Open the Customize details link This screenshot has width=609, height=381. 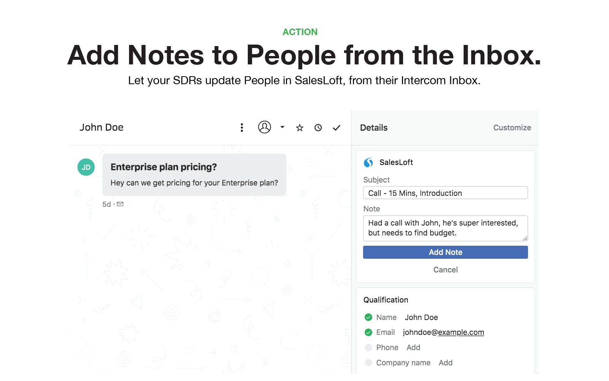(x=512, y=128)
